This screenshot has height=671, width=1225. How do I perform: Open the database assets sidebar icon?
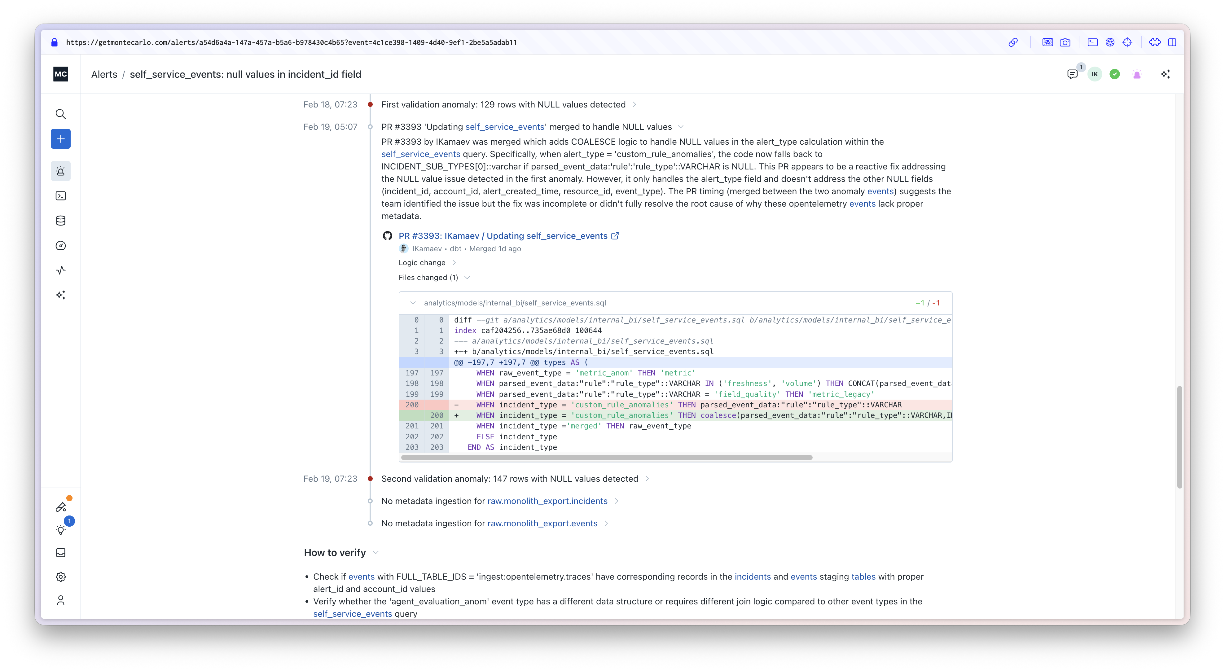click(x=60, y=221)
